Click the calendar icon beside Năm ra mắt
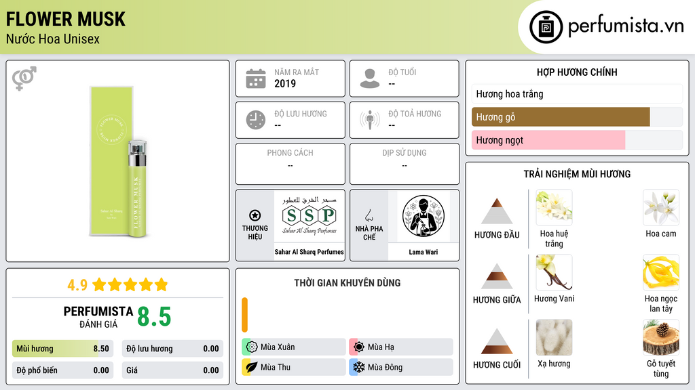The width and height of the screenshot is (695, 390). tap(256, 79)
